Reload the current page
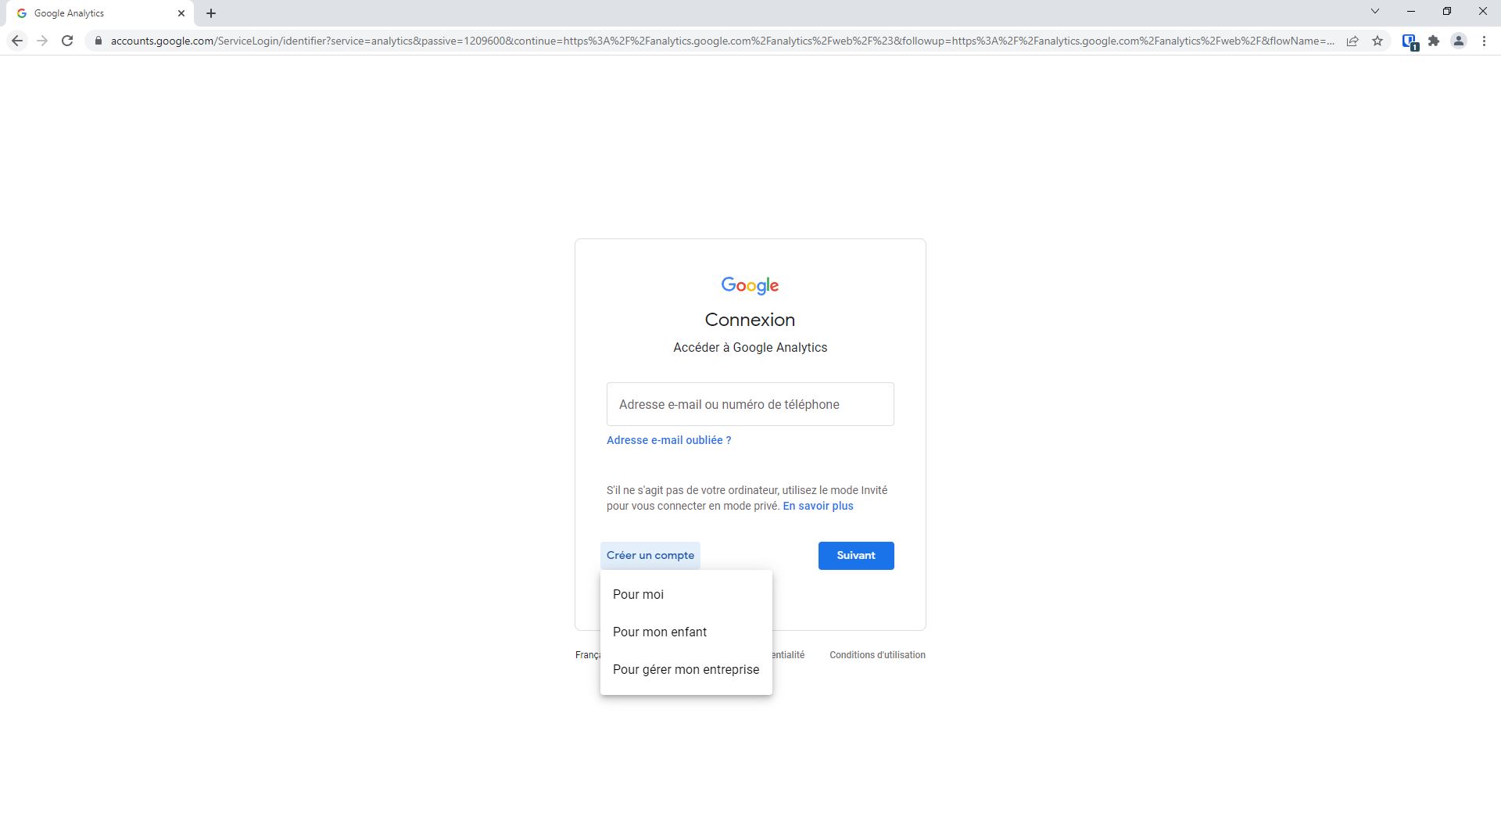This screenshot has width=1501, height=813. coord(67,41)
